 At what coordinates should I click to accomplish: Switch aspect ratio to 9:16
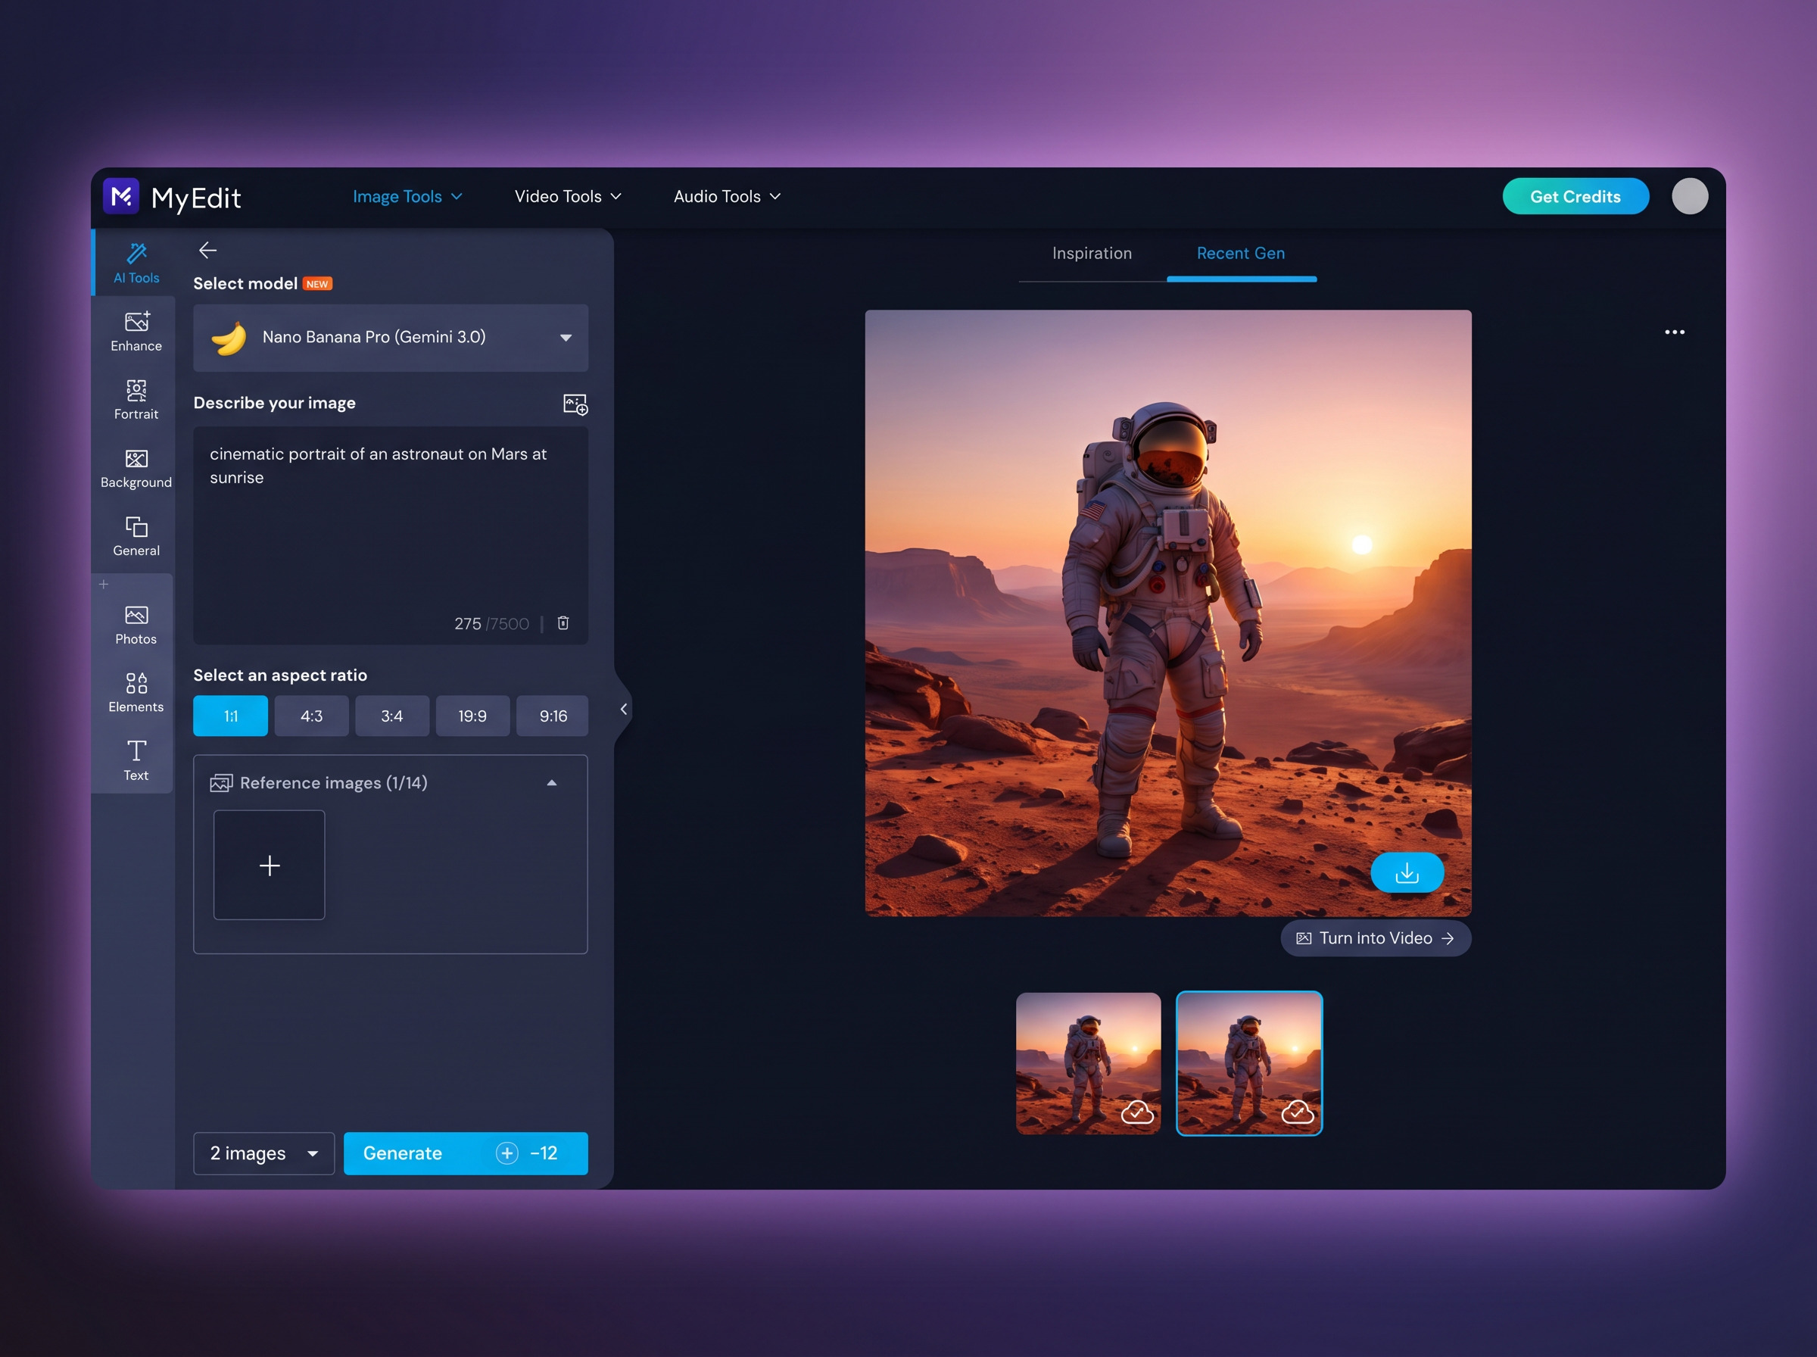coord(552,716)
